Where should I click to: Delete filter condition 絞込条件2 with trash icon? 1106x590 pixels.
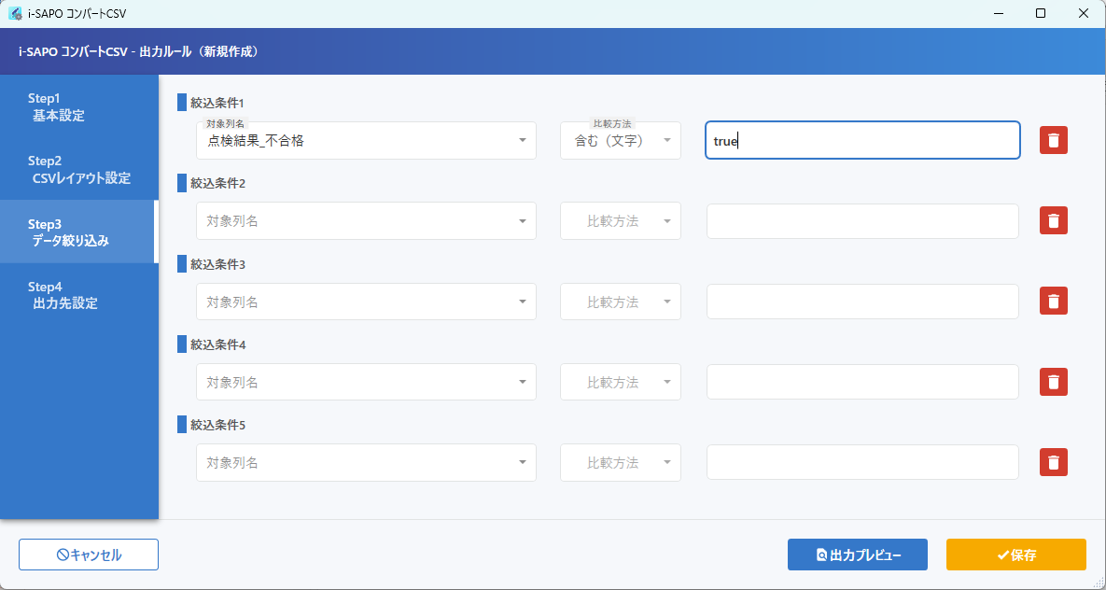click(x=1053, y=221)
